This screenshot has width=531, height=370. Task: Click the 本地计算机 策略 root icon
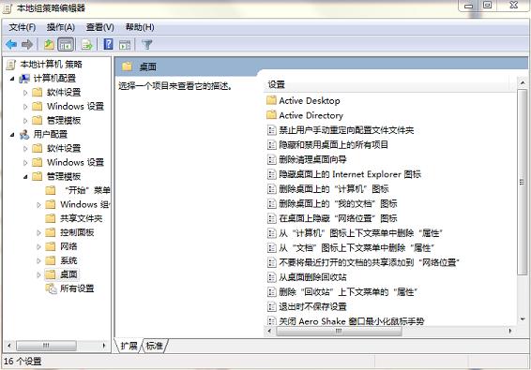click(x=11, y=65)
